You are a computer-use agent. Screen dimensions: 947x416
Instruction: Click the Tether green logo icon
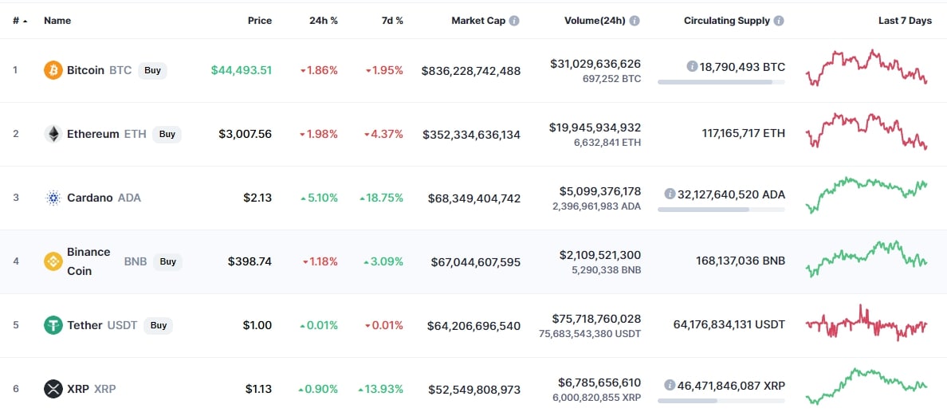(x=53, y=325)
